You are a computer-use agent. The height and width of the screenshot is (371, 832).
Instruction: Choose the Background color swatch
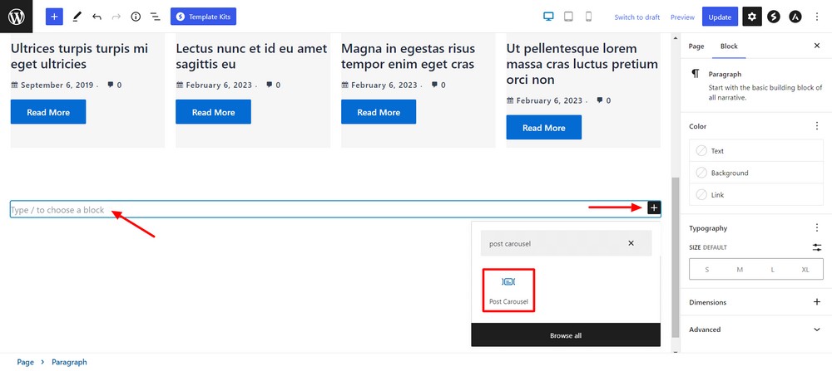click(729, 173)
